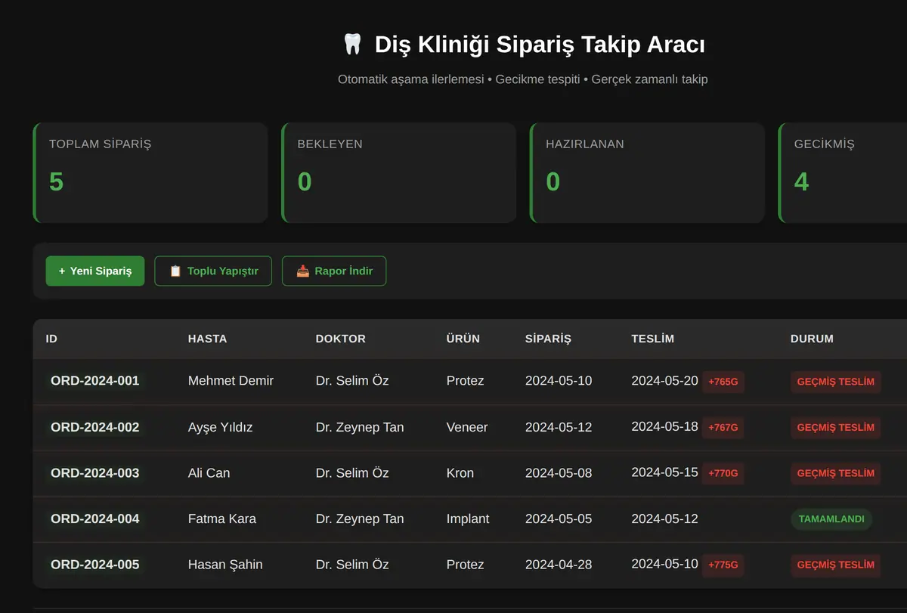907x613 pixels.
Task: Click the +767G delay badge
Action: [723, 428]
